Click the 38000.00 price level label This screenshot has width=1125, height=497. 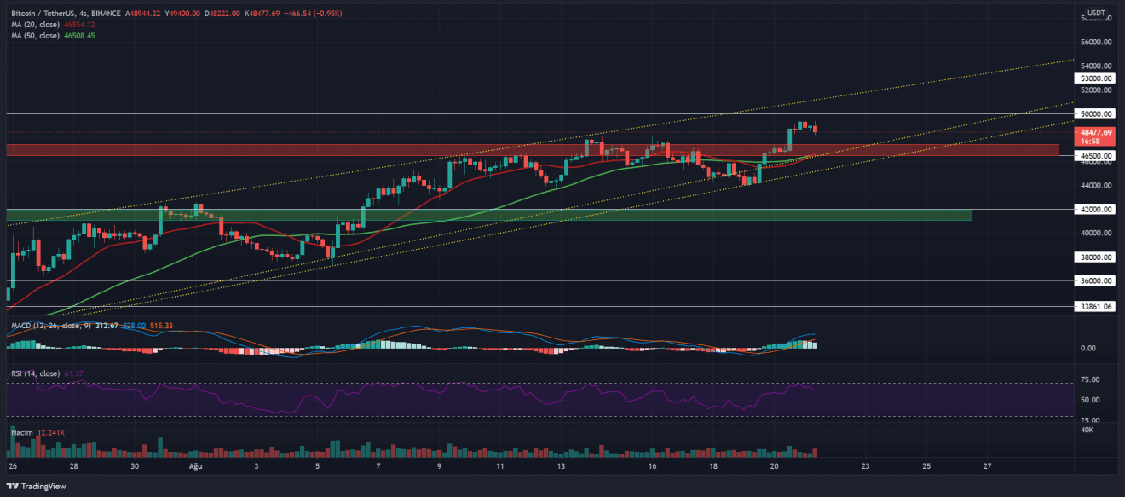(1097, 257)
